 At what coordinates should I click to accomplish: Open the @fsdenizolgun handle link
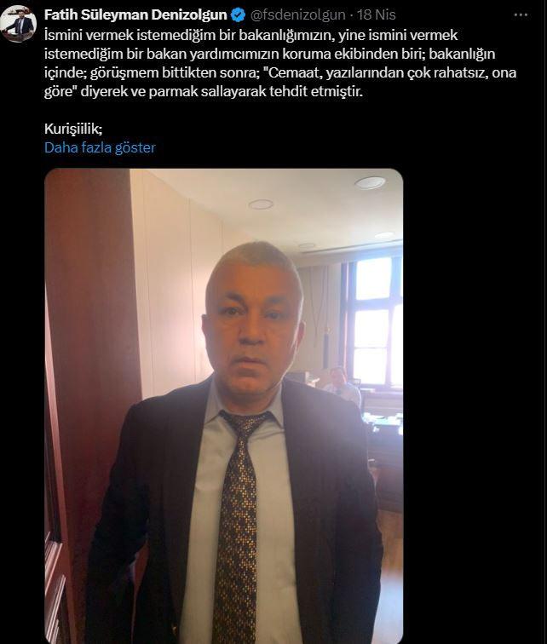(x=297, y=14)
